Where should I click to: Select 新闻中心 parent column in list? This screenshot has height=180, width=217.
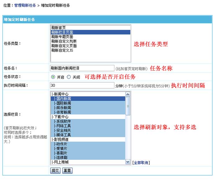[60, 94]
